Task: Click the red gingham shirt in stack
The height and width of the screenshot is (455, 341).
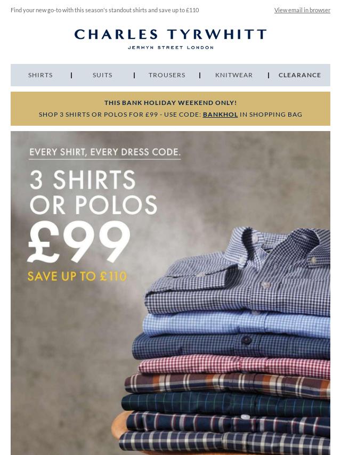Action: (234, 366)
